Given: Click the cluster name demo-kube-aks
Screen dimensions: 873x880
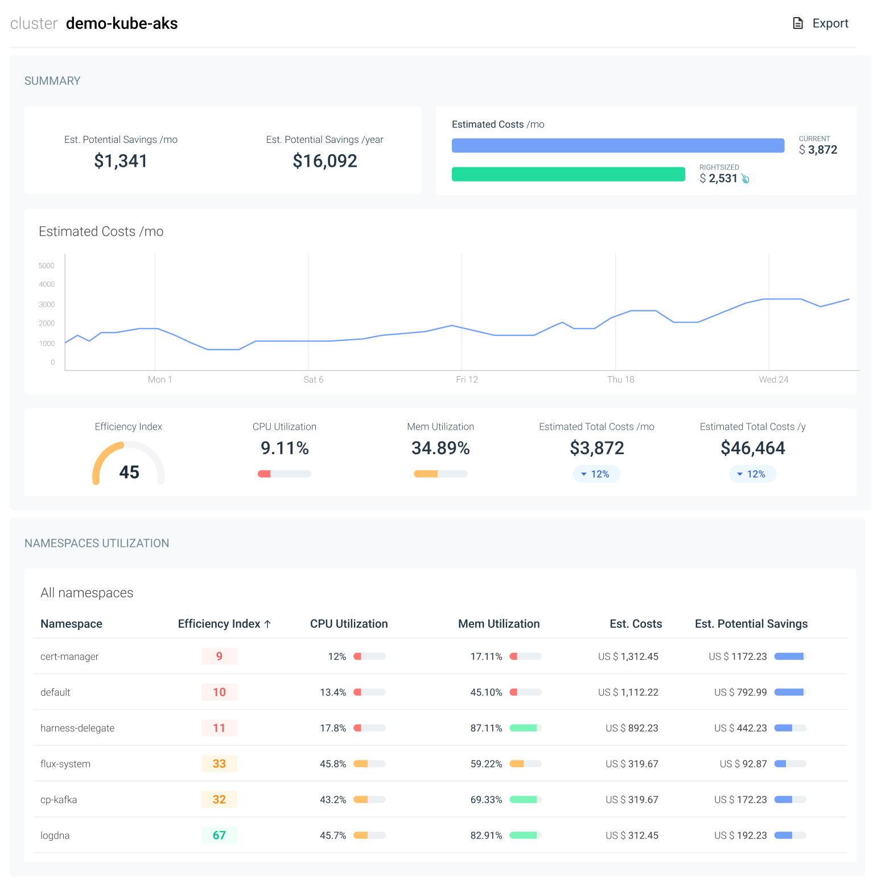Looking at the screenshot, I should coord(122,23).
